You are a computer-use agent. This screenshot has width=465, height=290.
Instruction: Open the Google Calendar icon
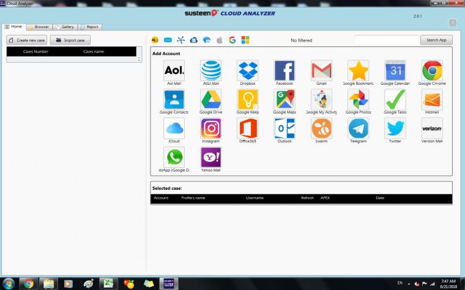395,70
